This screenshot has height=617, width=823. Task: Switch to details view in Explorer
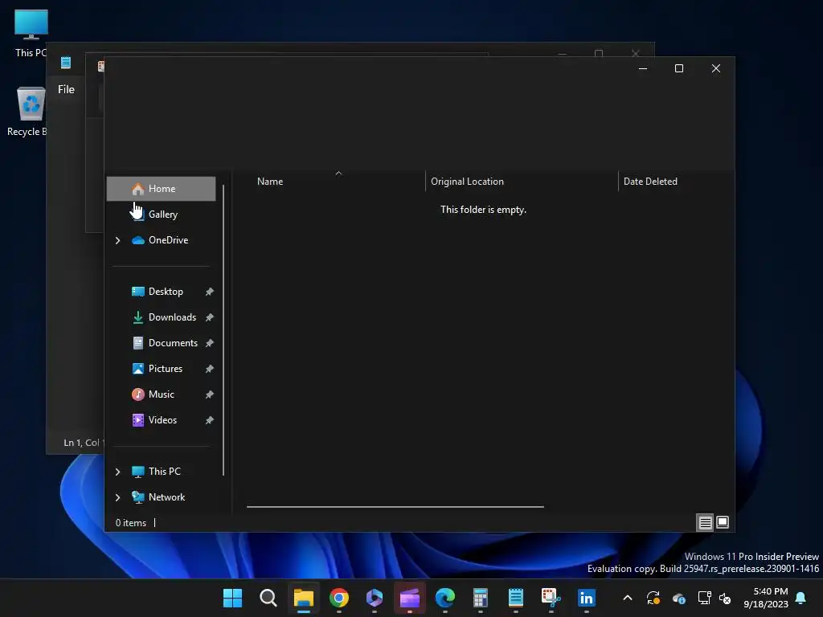click(x=705, y=522)
